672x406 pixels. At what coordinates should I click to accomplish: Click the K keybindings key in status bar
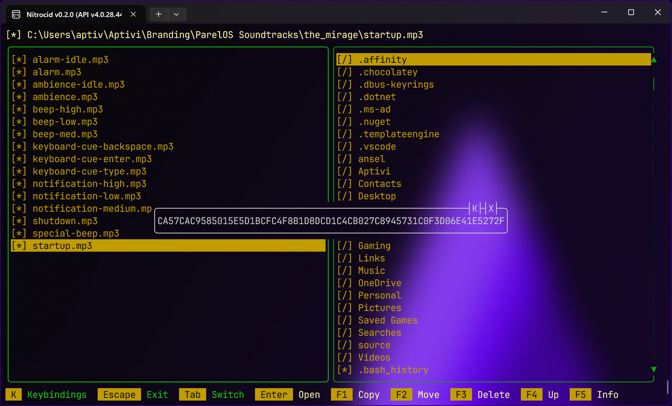point(14,394)
